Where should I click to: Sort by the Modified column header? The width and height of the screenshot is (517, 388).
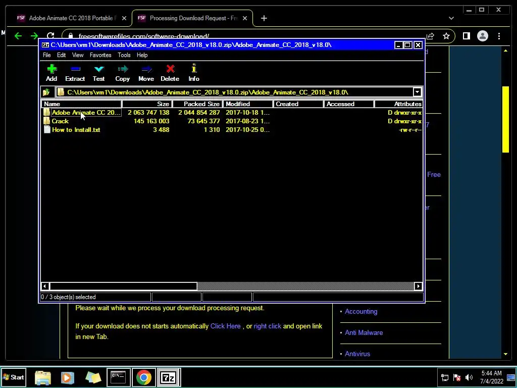tap(248, 104)
